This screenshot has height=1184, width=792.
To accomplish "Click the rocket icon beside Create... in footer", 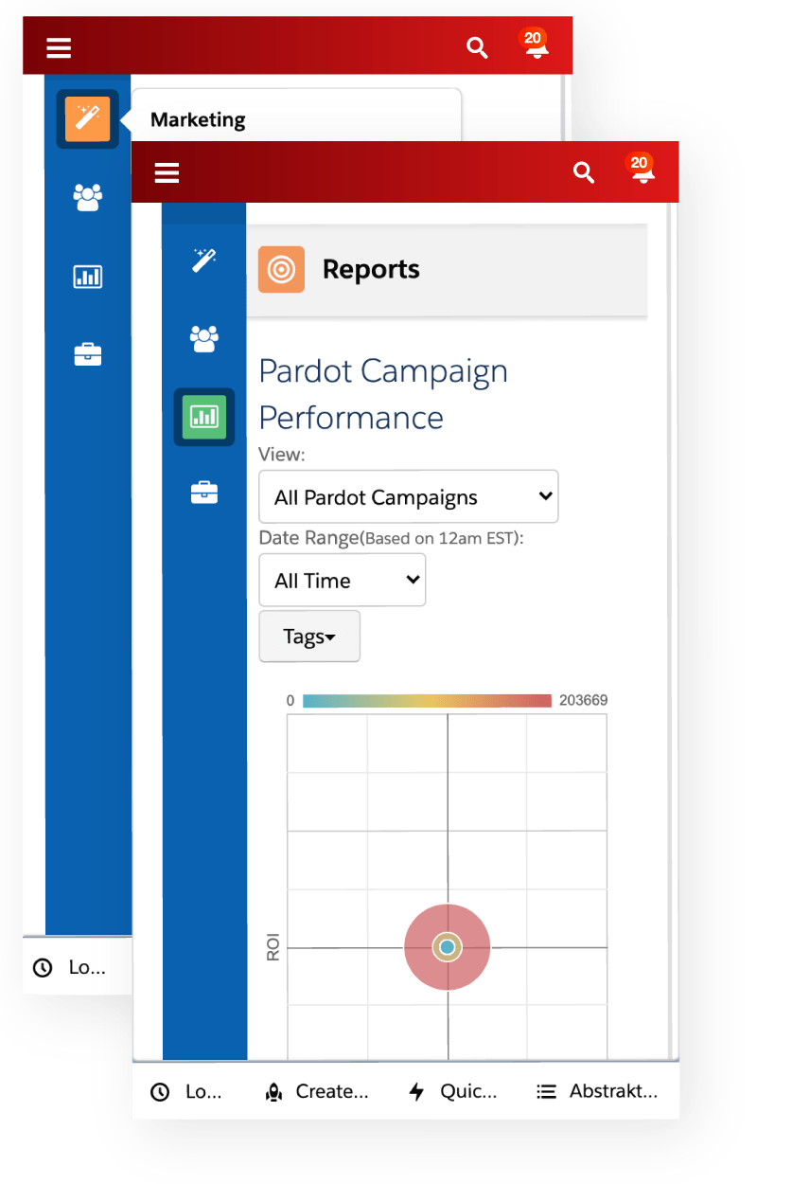I will (274, 1092).
